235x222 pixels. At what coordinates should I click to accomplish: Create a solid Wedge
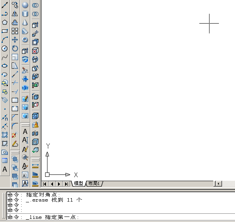pyautogui.click(x=25, y=31)
